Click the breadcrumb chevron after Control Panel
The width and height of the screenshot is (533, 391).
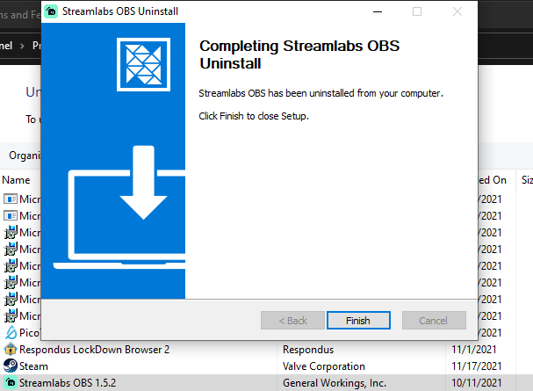22,46
